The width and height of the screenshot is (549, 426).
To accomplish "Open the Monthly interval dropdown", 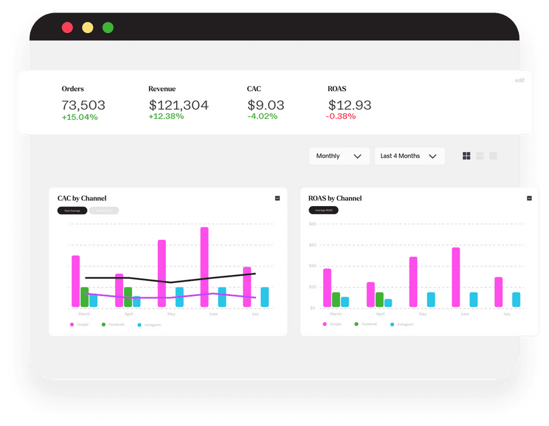I will point(339,156).
